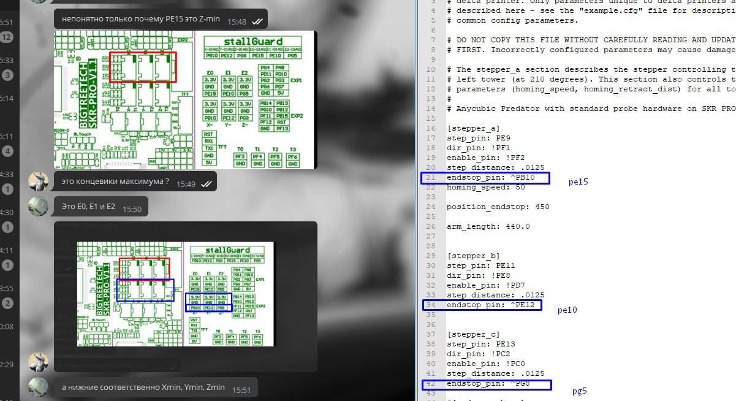This screenshot has width=736, height=401.
Task: Place cursor on 'step_pin: PE13' line
Action: pos(480,344)
